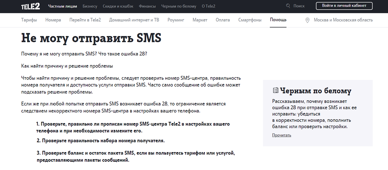Click the Черным по белому card heading
The image size is (388, 170).
tap(316, 91)
